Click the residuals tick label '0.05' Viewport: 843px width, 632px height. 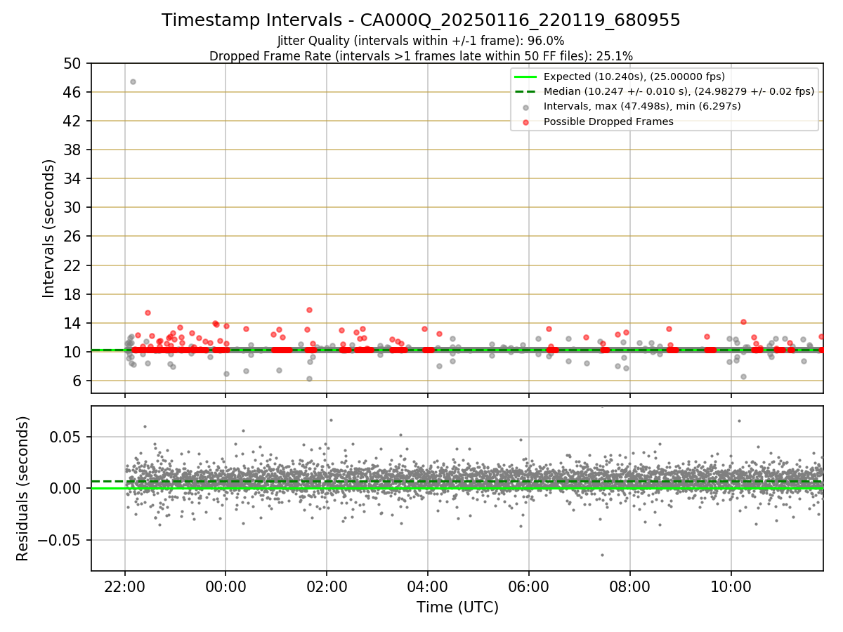pos(67,437)
